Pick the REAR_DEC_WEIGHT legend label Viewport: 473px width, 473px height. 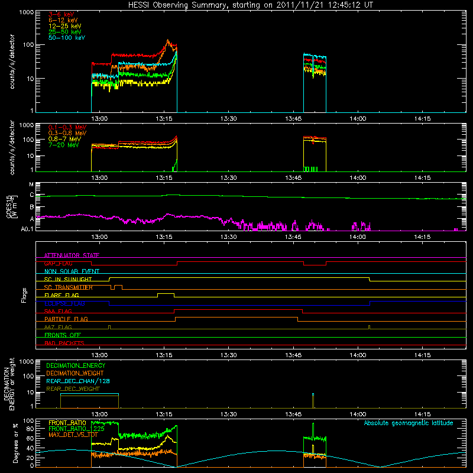point(73,389)
